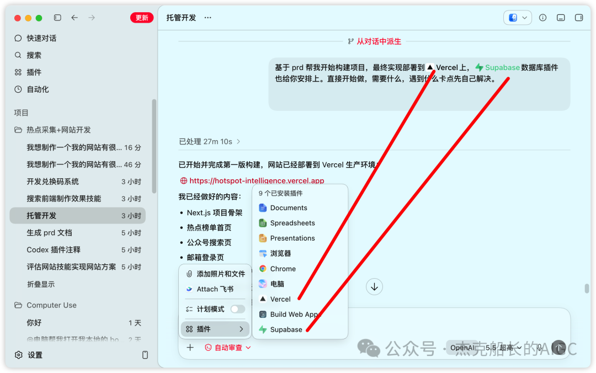Open the hotspot-intelligence.vercel.app link
Viewport: 596px width, 373px height.
tap(257, 180)
